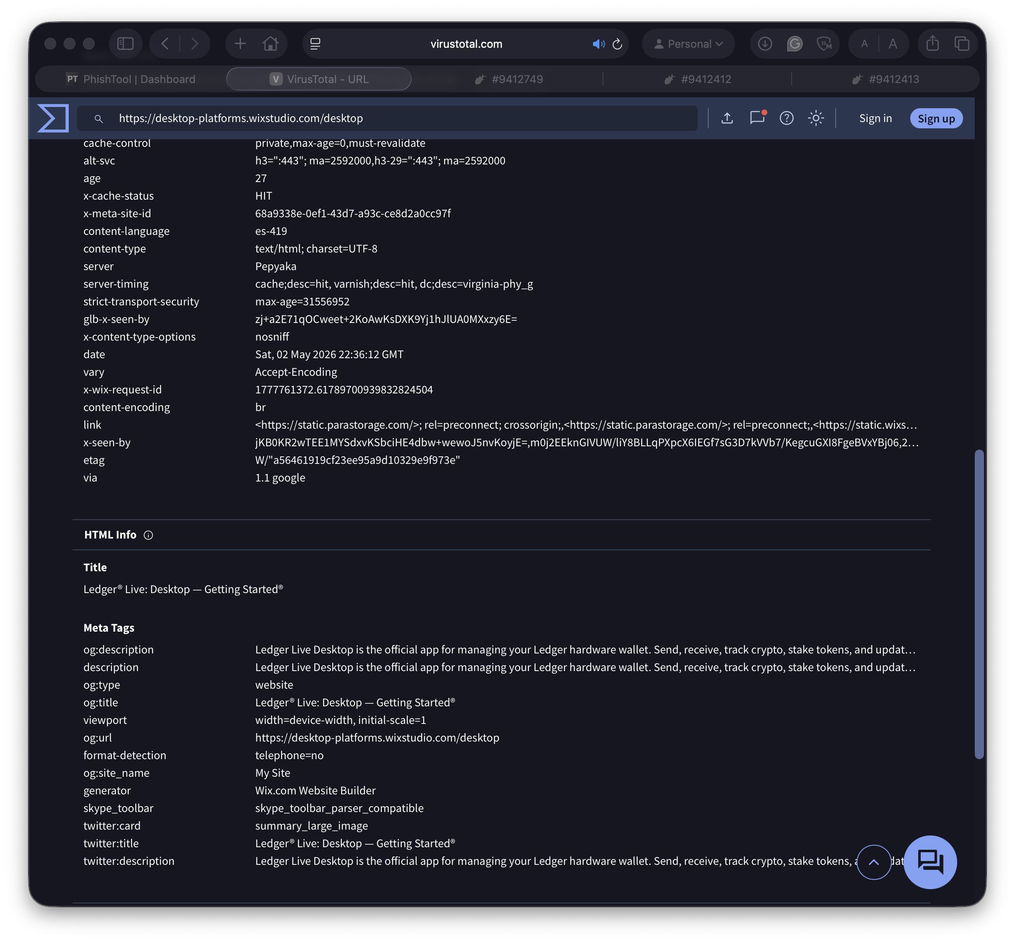Image resolution: width=1015 pixels, height=942 pixels.
Task: Reload the page with the refresh icon
Action: [x=617, y=44]
